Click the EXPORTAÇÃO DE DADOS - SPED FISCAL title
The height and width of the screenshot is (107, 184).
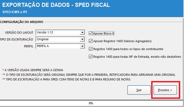click(56, 5)
